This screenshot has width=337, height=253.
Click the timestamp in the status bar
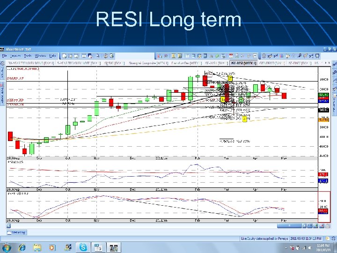coord(306,238)
